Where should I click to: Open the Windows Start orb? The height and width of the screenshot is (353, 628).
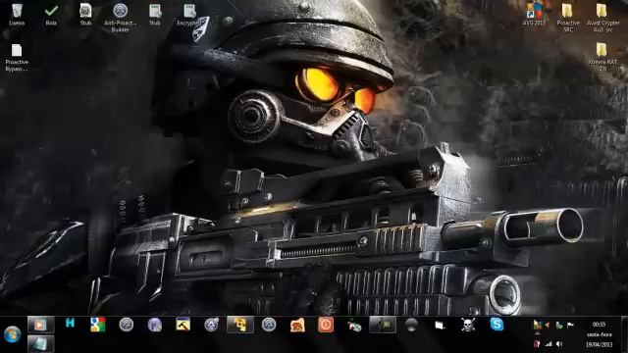[x=13, y=334]
